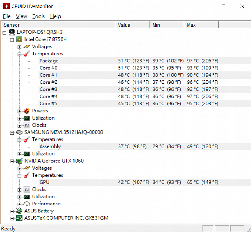Click the Max column header
Image resolution: width=252 pixels, height=232 pixels.
tap(202, 25)
